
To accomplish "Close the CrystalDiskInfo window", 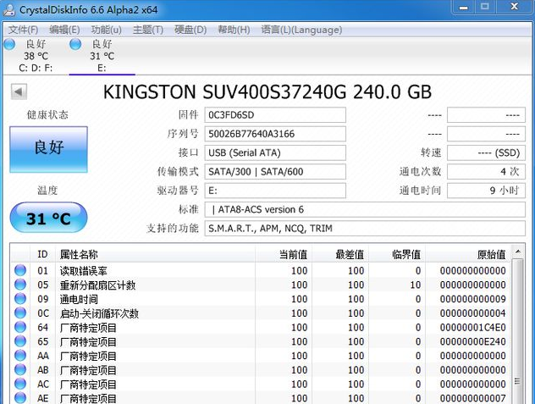I will point(515,7).
